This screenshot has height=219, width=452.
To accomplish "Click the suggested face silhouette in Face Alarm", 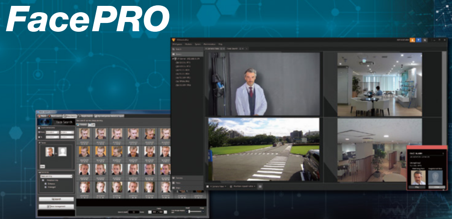I will coord(435,178).
